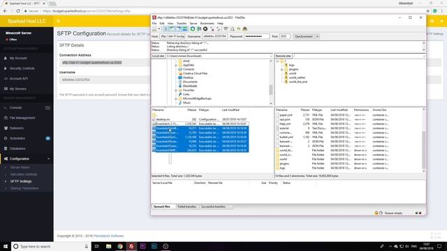Click the browser page reload icon
447x251 pixels.
18,11
